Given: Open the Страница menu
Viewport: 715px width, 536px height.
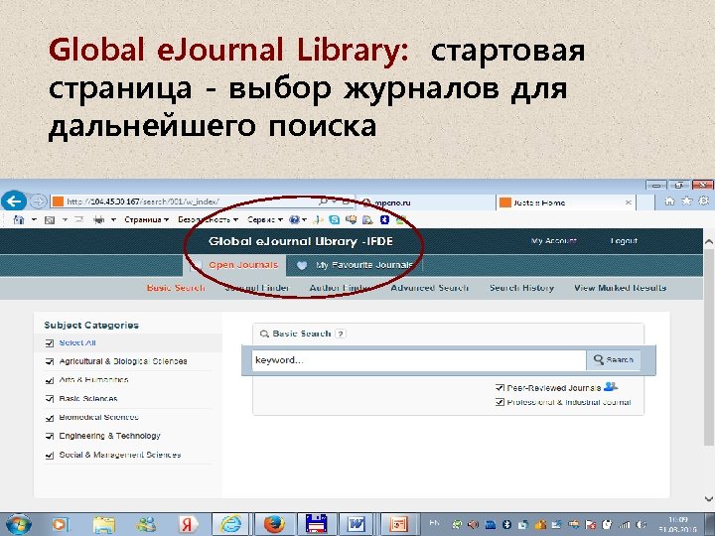Looking at the screenshot, I should (146, 219).
